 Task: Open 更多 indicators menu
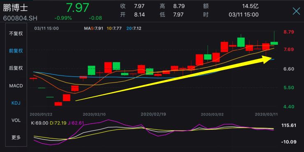click(16, 138)
